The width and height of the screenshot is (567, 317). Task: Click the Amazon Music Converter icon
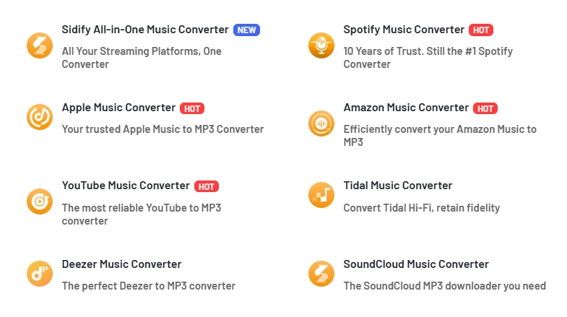[321, 123]
